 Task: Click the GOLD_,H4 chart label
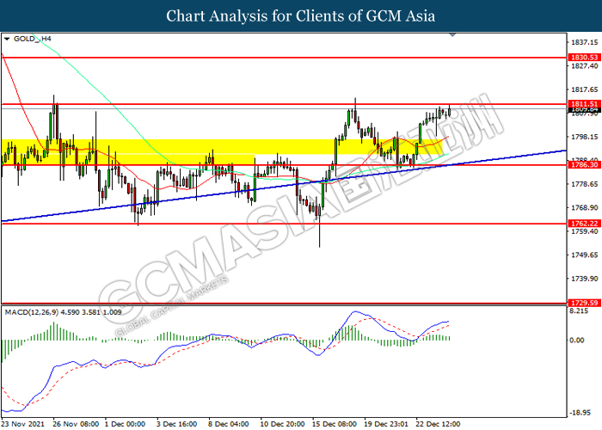tap(33, 39)
